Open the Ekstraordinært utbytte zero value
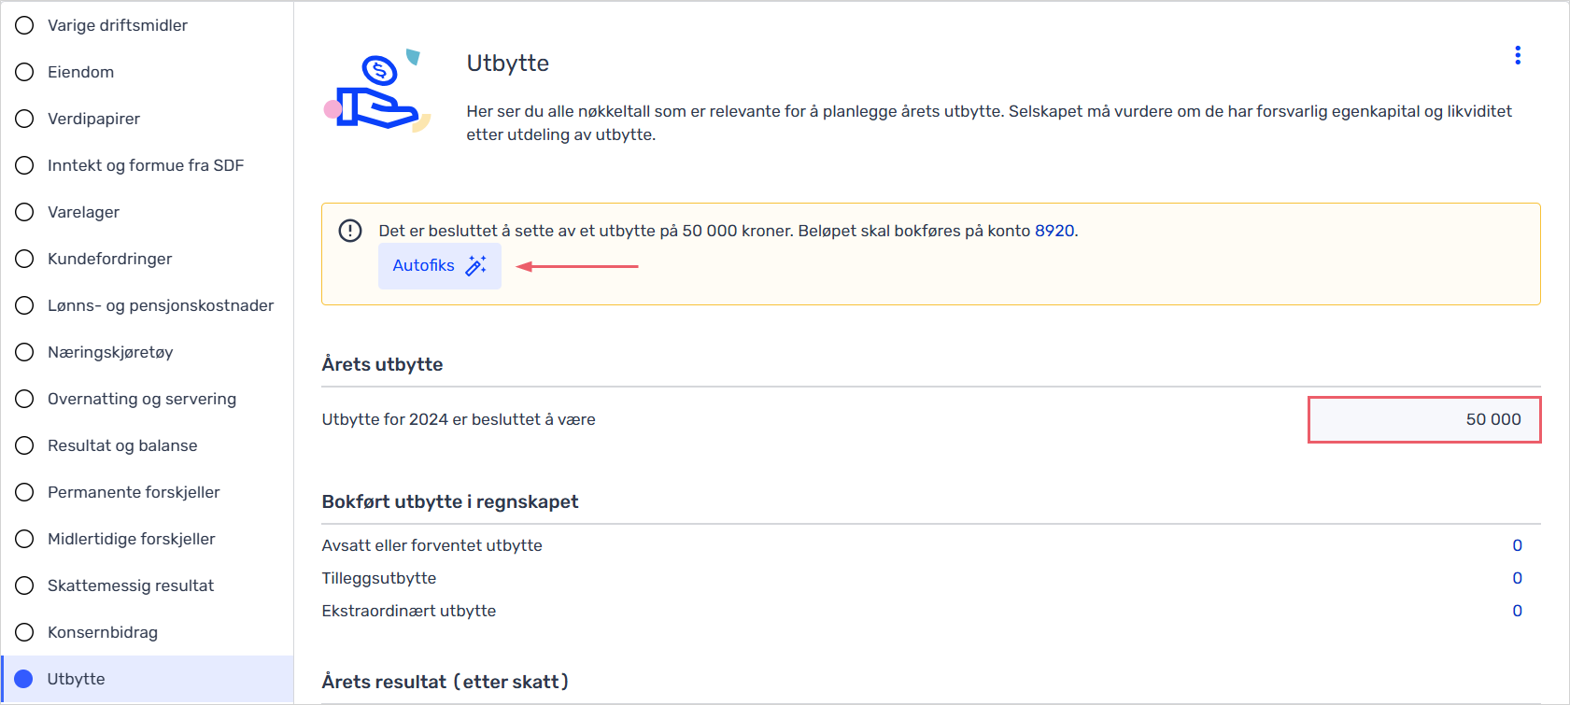Image resolution: width=1570 pixels, height=705 pixels. pyautogui.click(x=1518, y=611)
